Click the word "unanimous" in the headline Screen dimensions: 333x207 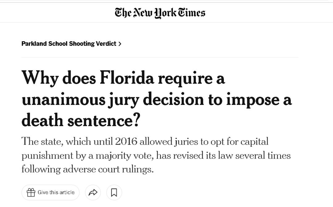63,99
